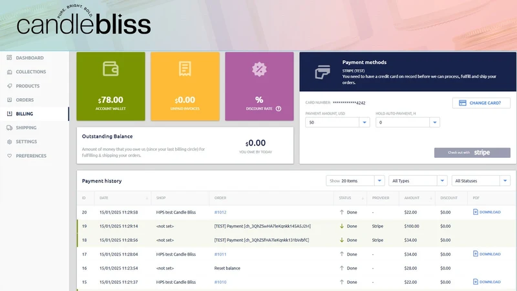Select the Billing sidebar item
517x291 pixels.
25,114
